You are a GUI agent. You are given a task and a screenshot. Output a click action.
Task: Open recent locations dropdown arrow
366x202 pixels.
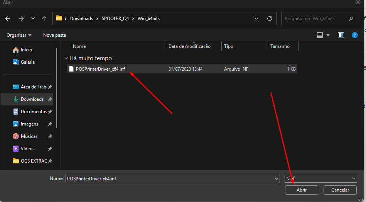[x=33, y=19]
